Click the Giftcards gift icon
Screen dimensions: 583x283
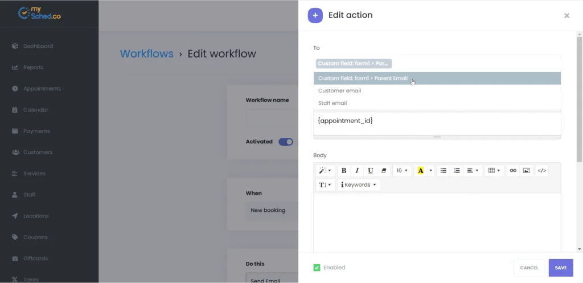[x=15, y=258]
